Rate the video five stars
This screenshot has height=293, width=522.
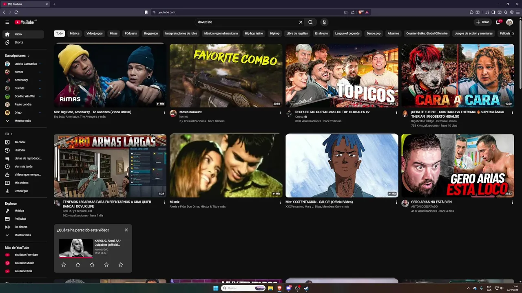(x=121, y=265)
